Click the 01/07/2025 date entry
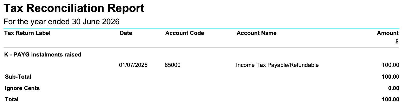Image resolution: width=404 pixels, height=105 pixels. 133,65
